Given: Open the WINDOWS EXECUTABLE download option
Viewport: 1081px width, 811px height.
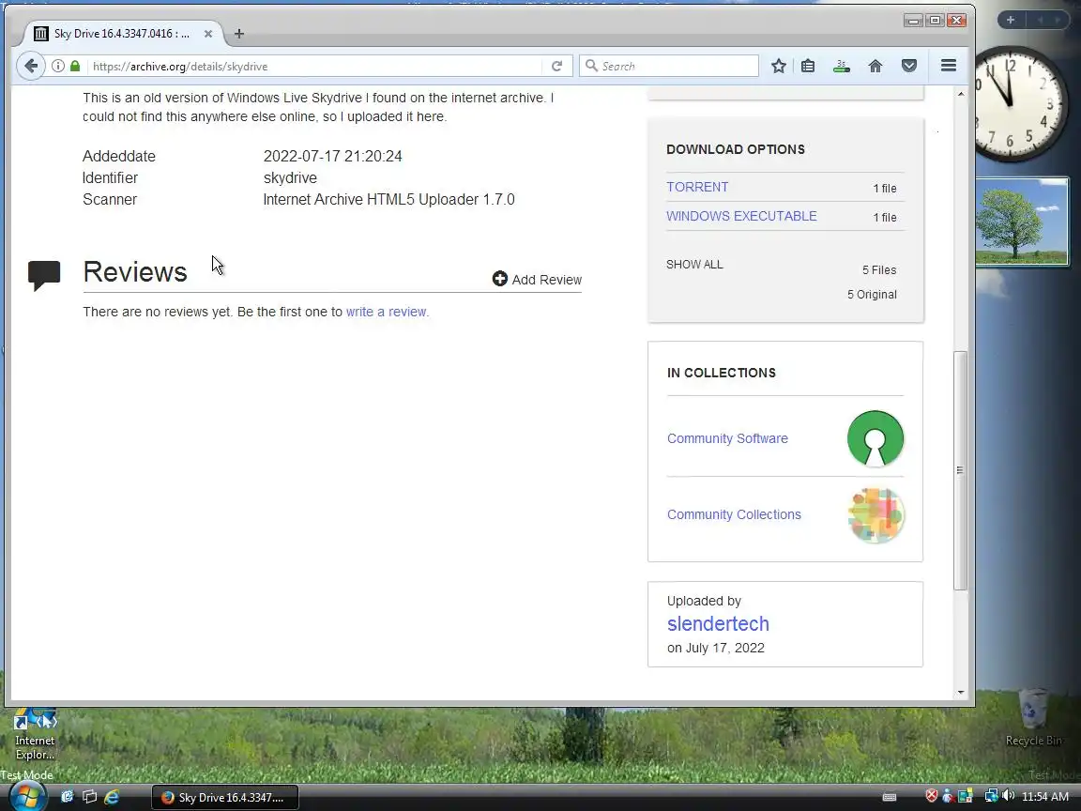Looking at the screenshot, I should pyautogui.click(x=741, y=216).
